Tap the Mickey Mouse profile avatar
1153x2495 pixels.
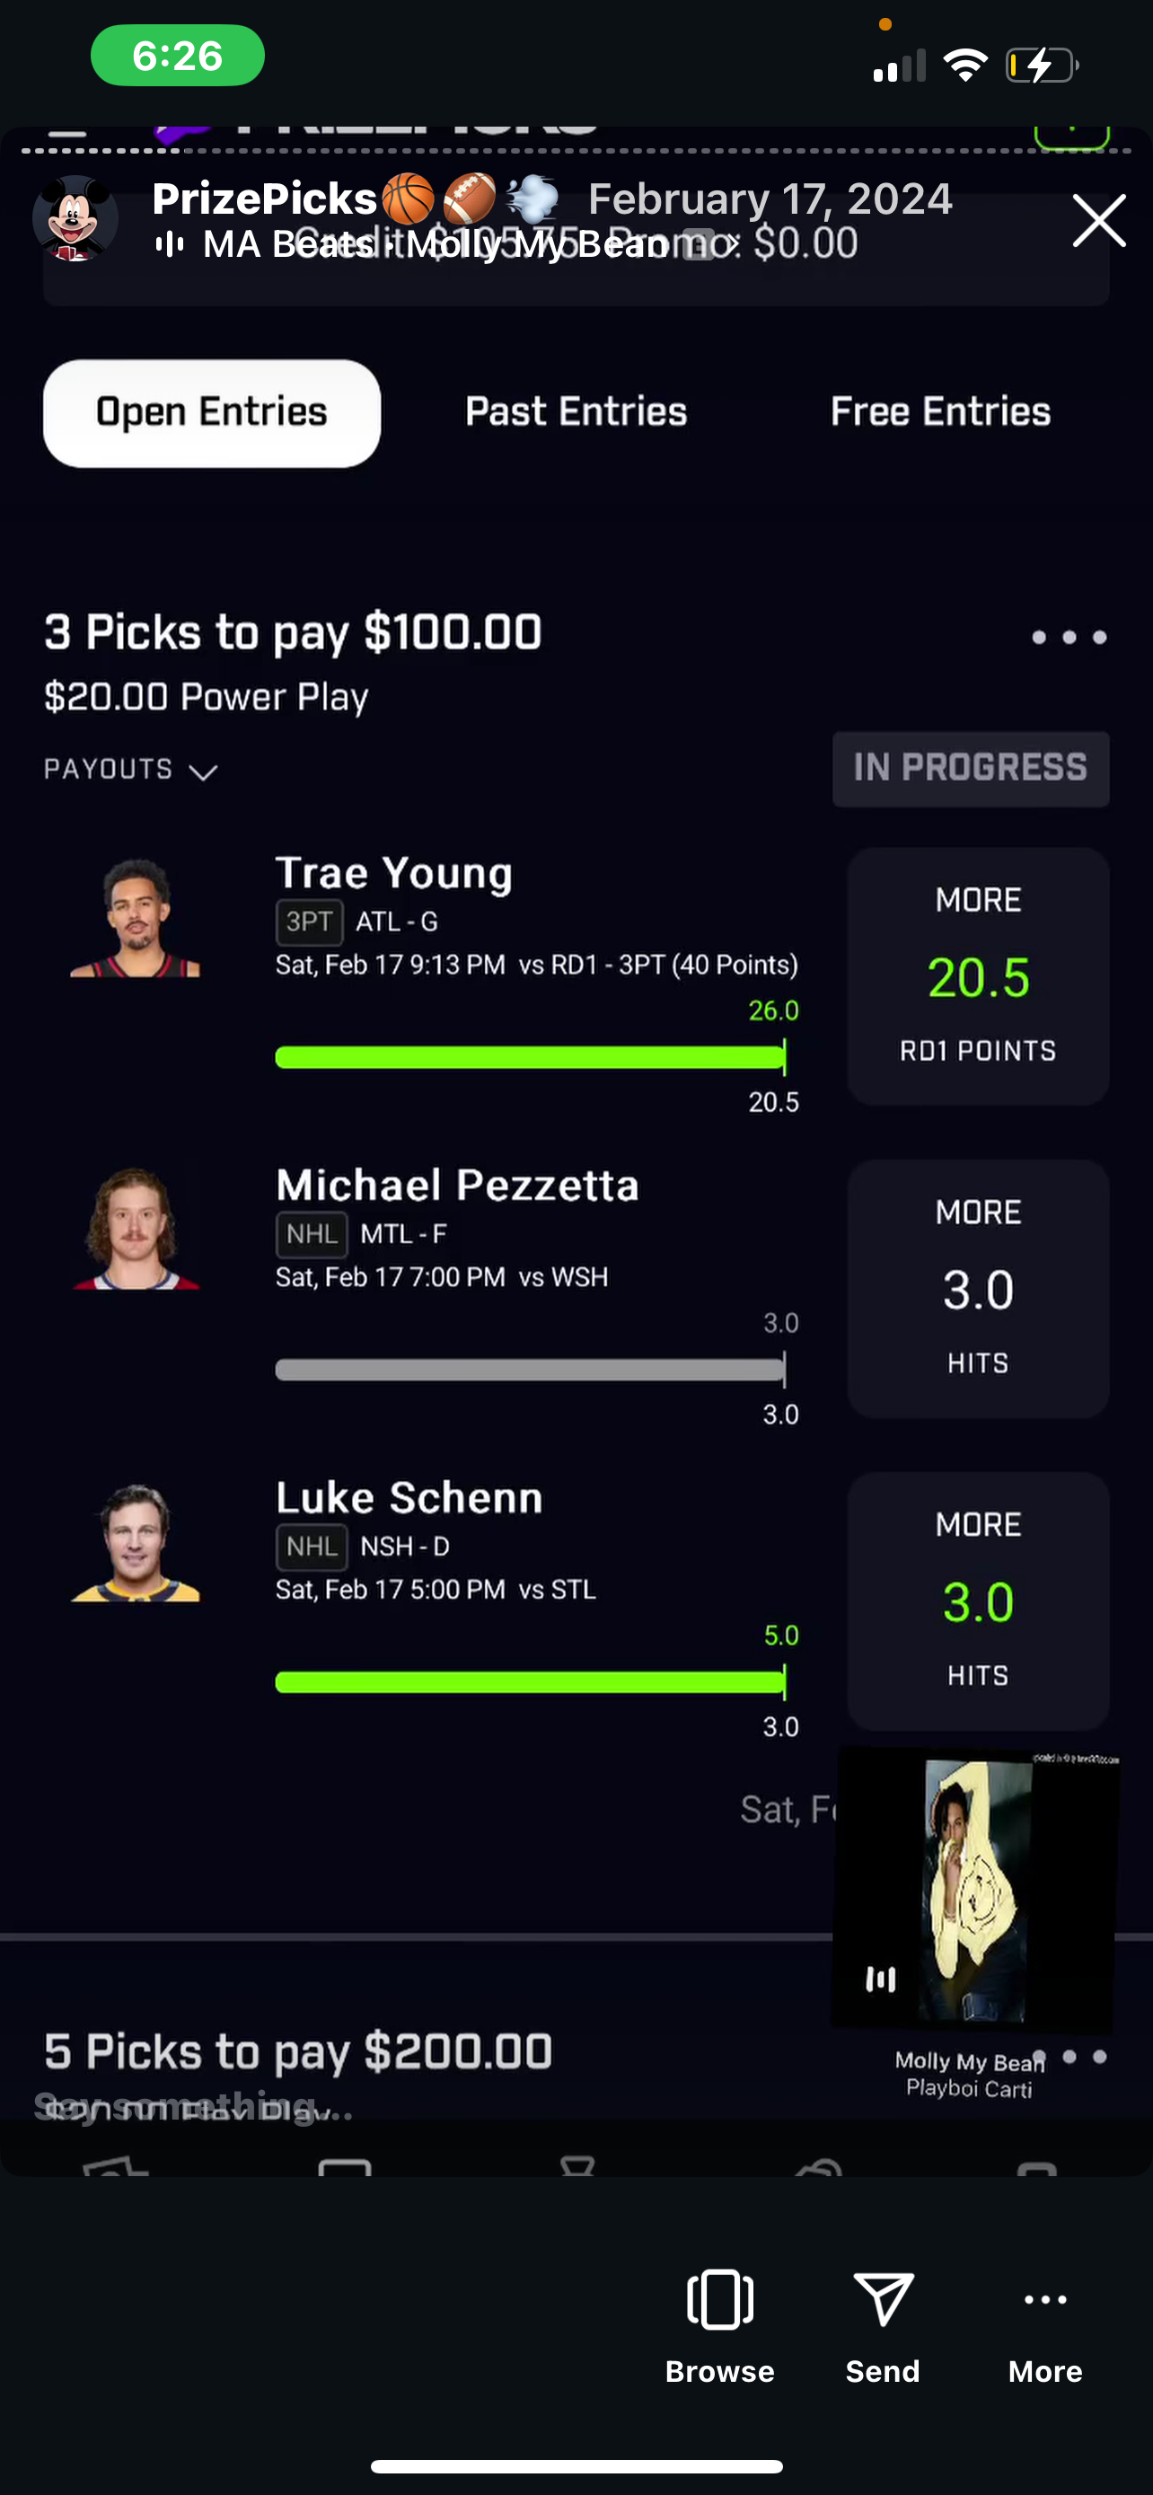(x=75, y=219)
